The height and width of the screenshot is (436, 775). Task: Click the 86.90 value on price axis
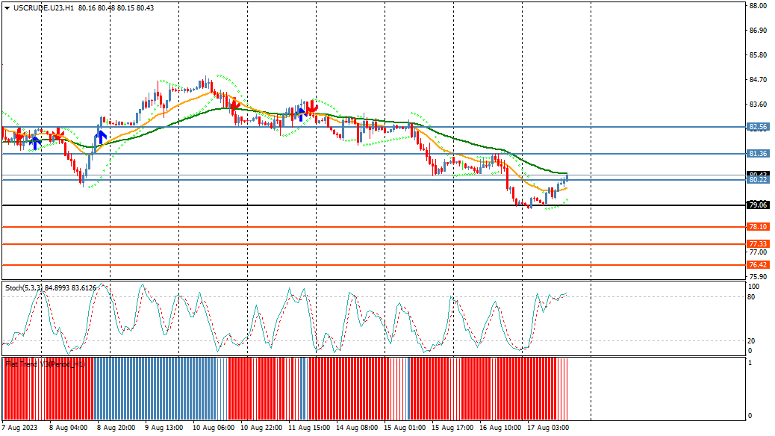point(758,31)
